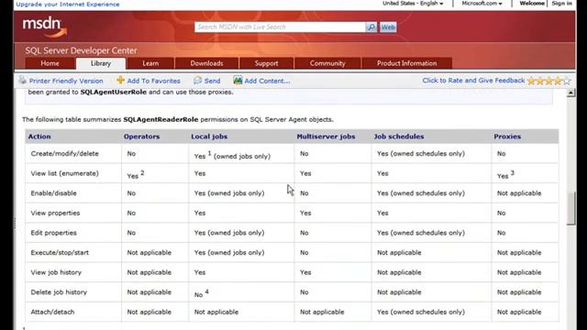Screen dimensions: 587x330
Task: Select the Library tab
Action: (x=101, y=63)
